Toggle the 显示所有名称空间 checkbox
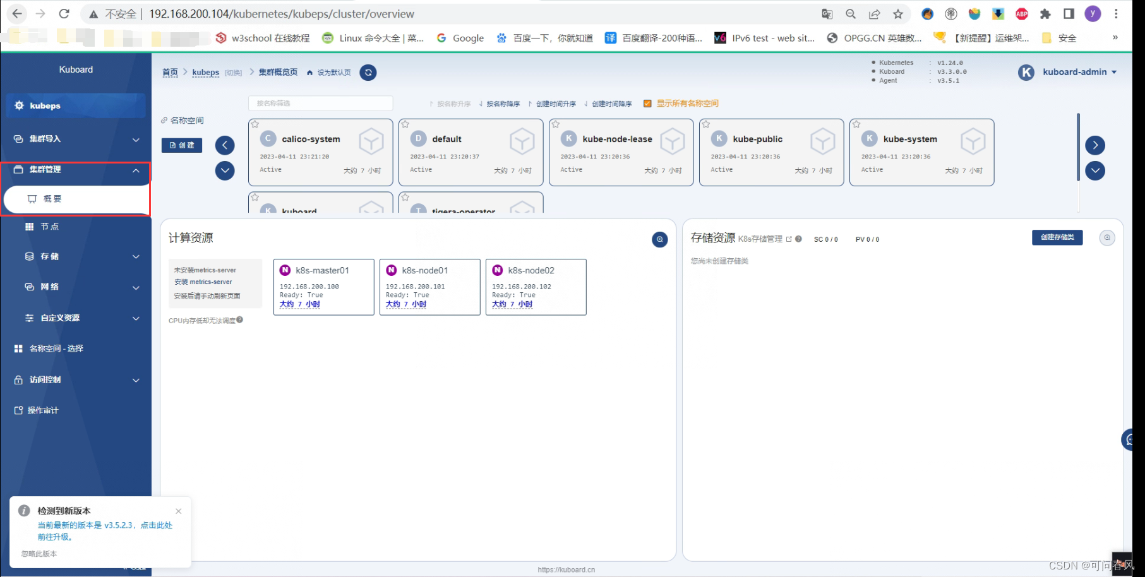The height and width of the screenshot is (577, 1145). [x=647, y=104]
